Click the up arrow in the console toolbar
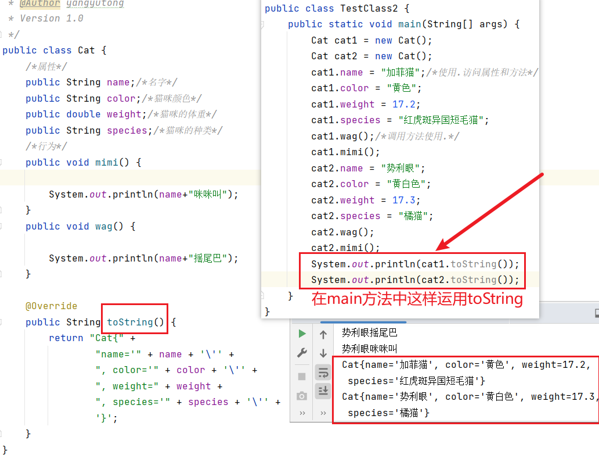 (323, 335)
